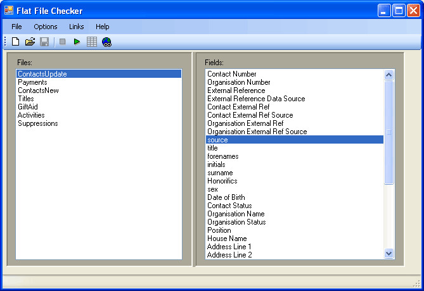Screen dimensions: 424x291
Task: Click the grid table toolbar icon
Action: coord(92,42)
